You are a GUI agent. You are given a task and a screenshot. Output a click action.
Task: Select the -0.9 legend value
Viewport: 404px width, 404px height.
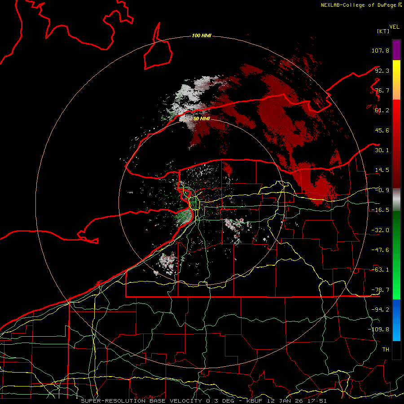click(x=382, y=190)
